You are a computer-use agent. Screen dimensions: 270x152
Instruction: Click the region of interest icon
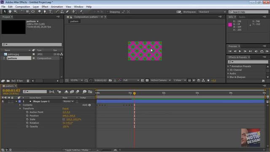143,80
